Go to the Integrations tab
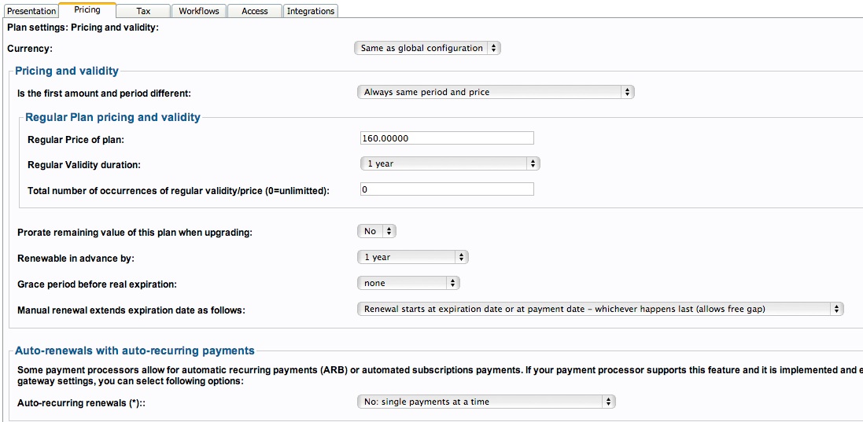This screenshot has height=422, width=863. click(311, 11)
